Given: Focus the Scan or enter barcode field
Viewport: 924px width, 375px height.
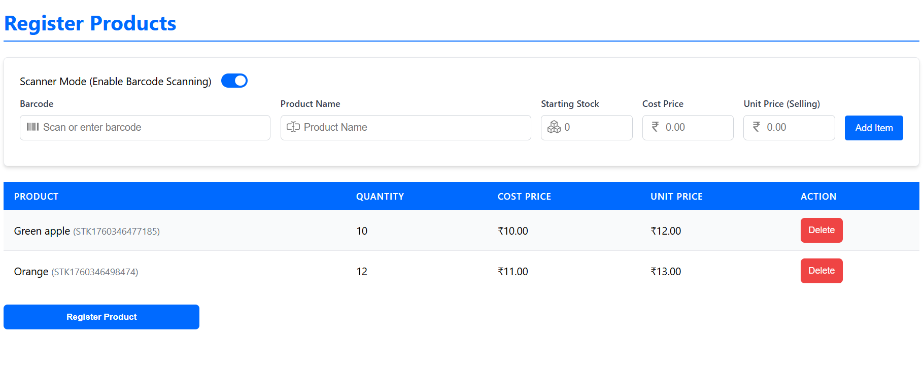Looking at the screenshot, I should (x=152, y=128).
